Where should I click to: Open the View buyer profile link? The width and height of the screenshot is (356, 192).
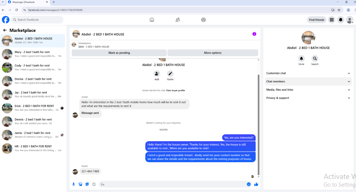tap(176, 90)
